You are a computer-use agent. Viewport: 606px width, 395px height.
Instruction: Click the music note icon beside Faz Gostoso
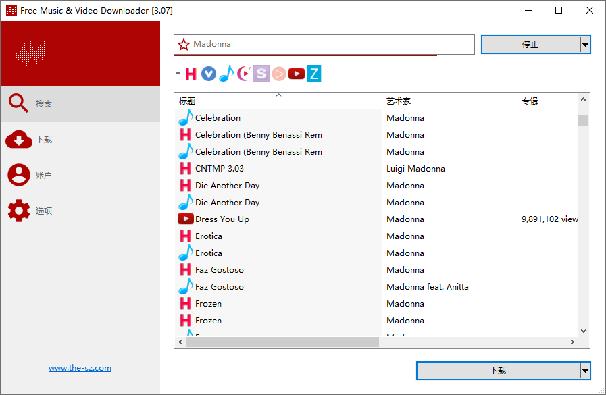[186, 287]
